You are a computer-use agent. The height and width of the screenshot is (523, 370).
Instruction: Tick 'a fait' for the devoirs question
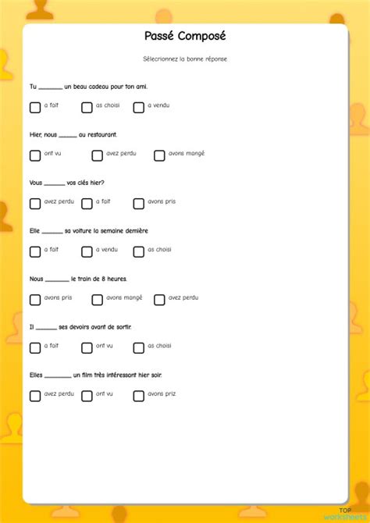coord(35,347)
